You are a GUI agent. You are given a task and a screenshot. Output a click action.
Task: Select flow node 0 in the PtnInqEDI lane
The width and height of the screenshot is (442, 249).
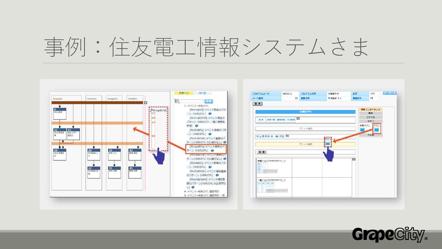coord(60,113)
